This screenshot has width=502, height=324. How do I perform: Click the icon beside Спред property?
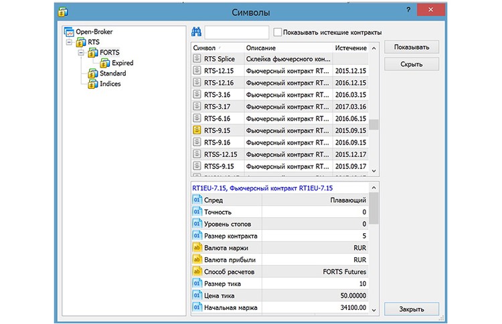197,200
